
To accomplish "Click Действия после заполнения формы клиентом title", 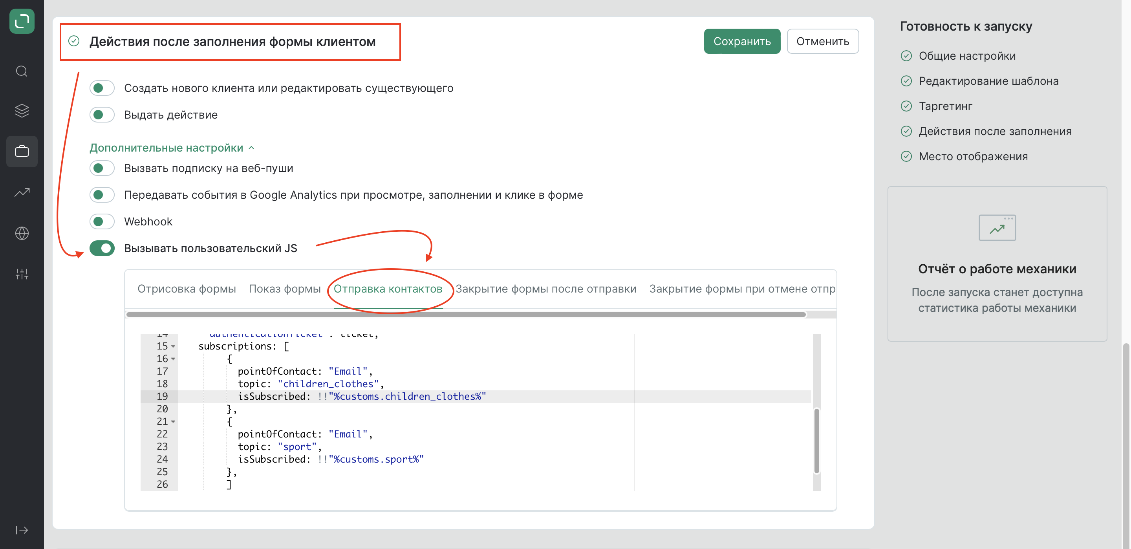I will point(232,42).
